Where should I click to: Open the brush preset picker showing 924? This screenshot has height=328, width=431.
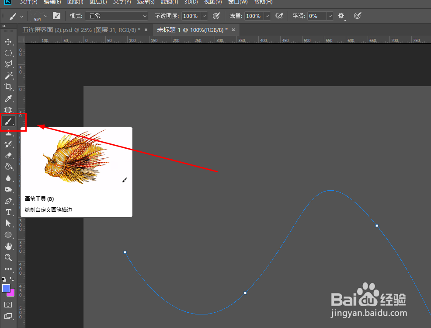click(x=39, y=16)
